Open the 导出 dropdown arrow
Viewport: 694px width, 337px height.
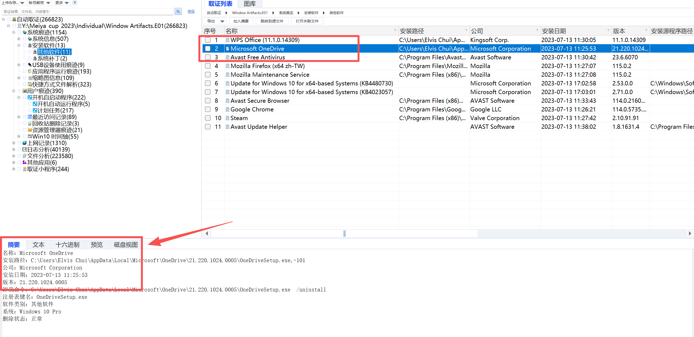(x=222, y=21)
